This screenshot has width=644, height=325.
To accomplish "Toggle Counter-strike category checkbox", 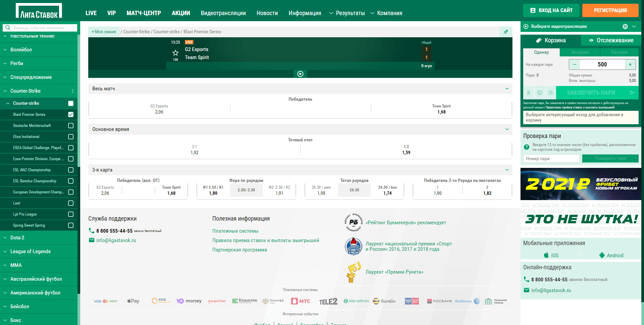I will coord(71,103).
